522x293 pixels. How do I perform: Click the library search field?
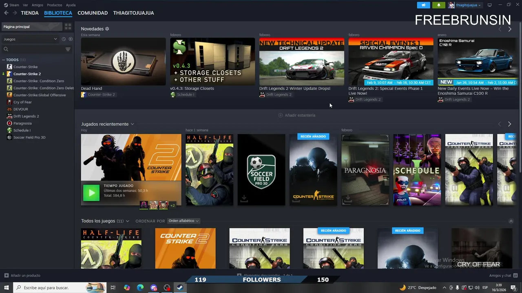pyautogui.click(x=33, y=49)
